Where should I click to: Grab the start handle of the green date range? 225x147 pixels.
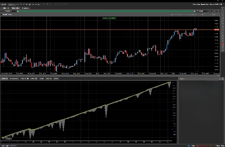[18, 11]
